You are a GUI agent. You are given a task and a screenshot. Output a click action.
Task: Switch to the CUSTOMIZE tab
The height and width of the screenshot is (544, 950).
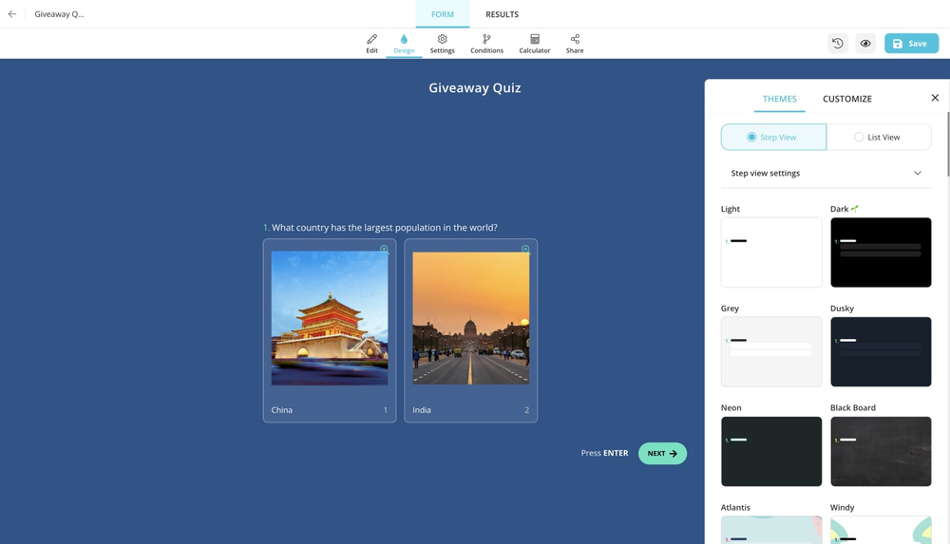[x=846, y=99]
